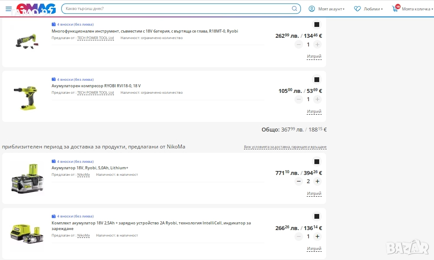
Task: Click the account profile icon
Action: pyautogui.click(x=312, y=9)
